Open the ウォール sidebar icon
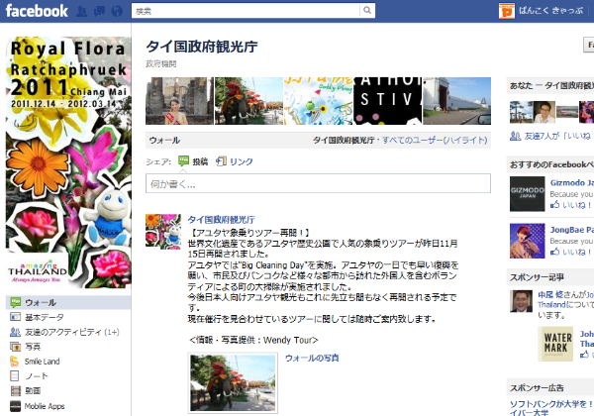 click(15, 302)
